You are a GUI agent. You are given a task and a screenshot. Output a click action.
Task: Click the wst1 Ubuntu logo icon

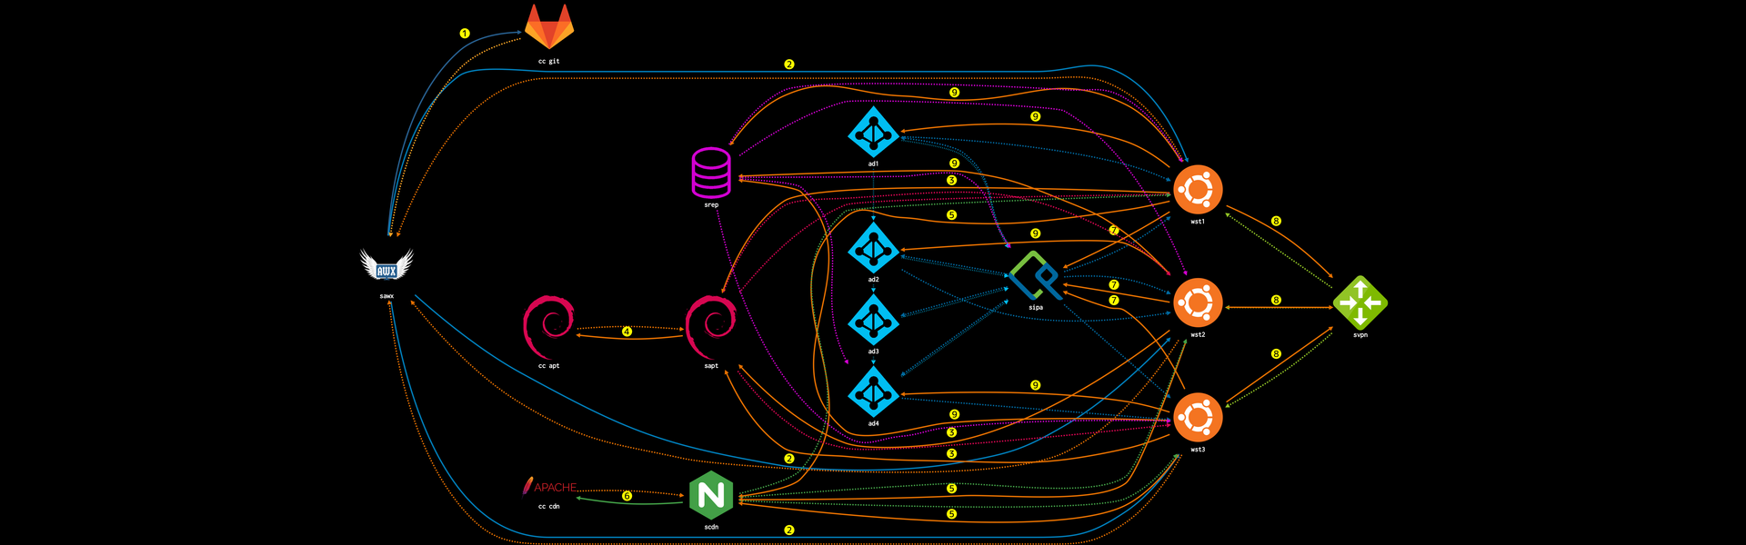(1198, 189)
